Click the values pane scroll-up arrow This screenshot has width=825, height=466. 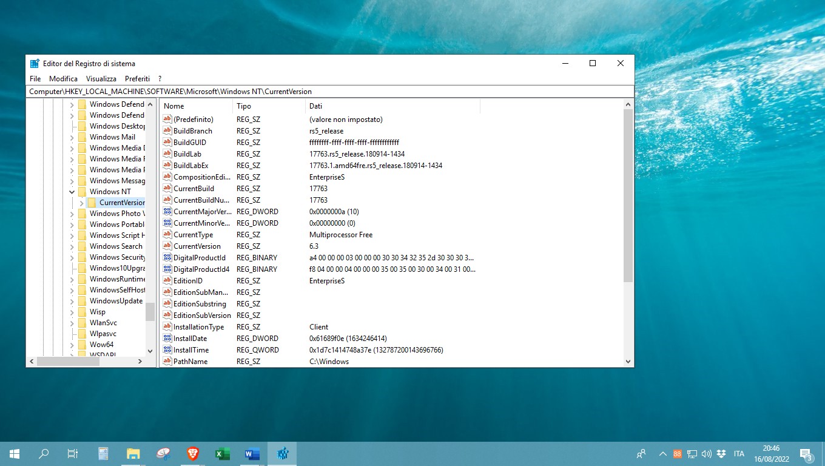(628, 104)
